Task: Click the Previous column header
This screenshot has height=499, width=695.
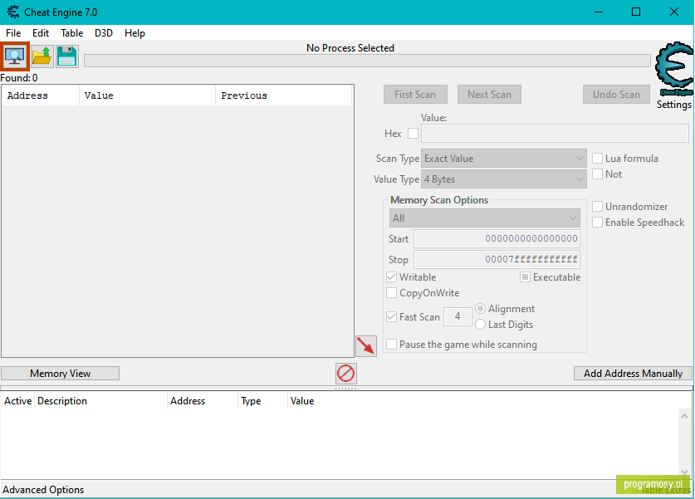Action: [x=284, y=95]
